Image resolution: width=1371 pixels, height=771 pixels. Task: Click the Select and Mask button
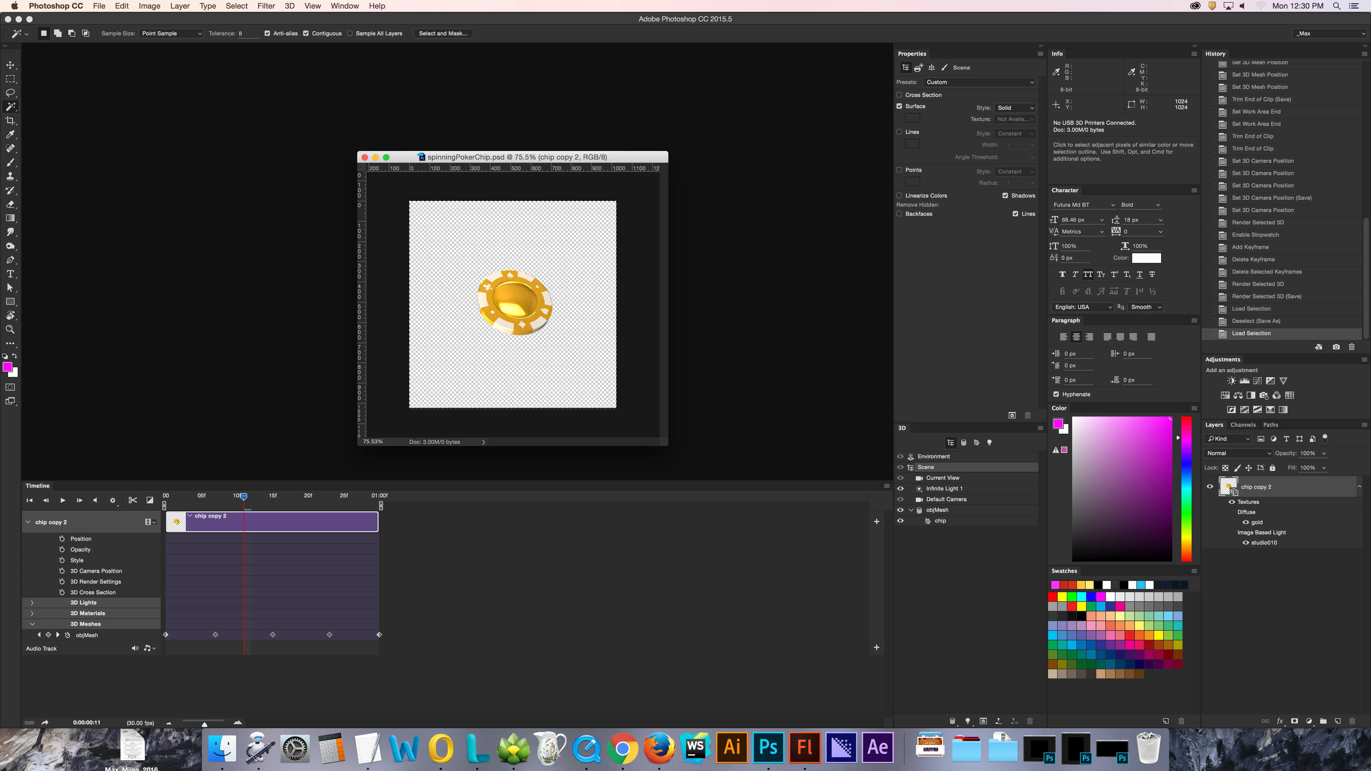443,33
